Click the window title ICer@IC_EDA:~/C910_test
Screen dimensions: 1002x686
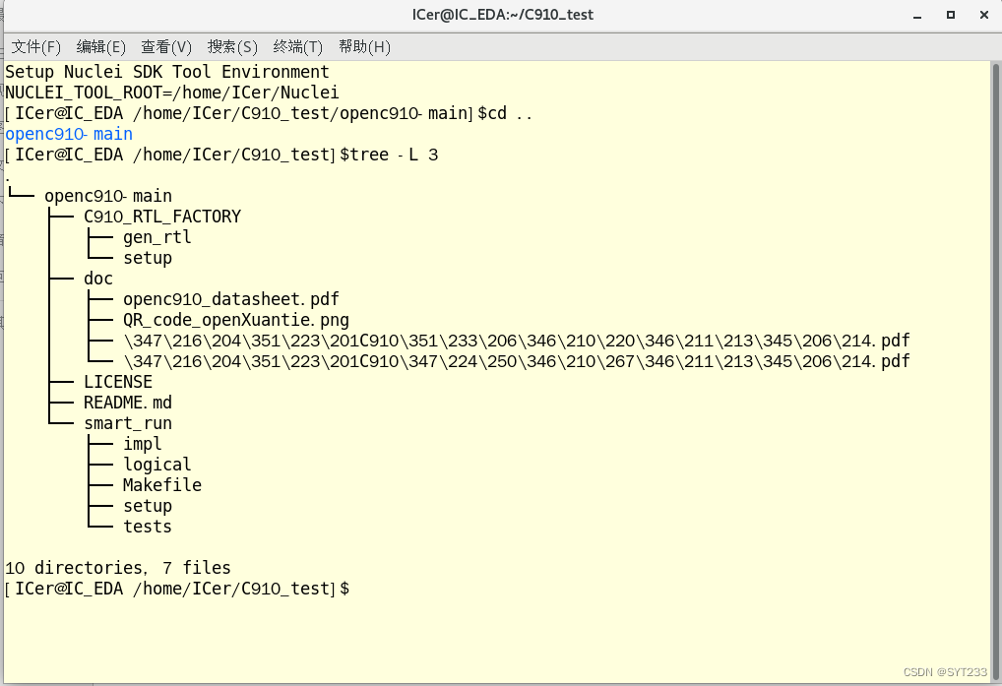pos(502,15)
